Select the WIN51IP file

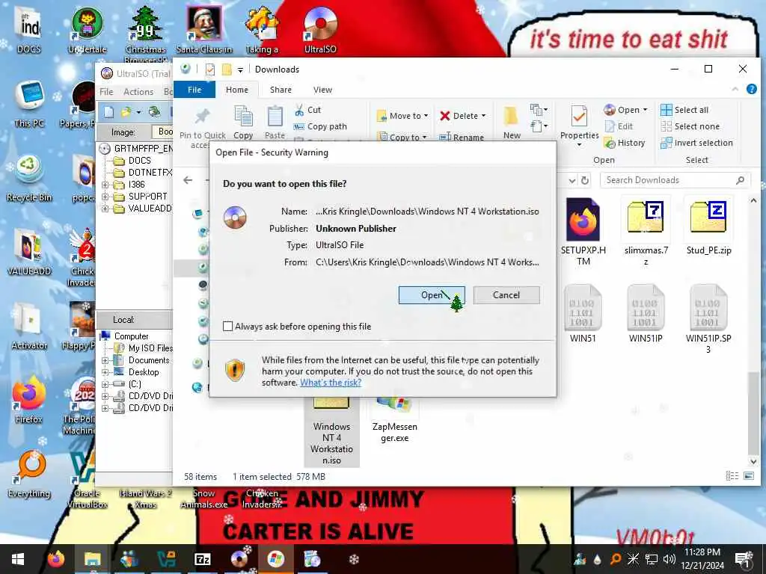(646, 313)
